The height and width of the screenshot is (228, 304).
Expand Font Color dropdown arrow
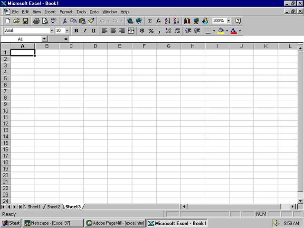pyautogui.click(x=240, y=30)
